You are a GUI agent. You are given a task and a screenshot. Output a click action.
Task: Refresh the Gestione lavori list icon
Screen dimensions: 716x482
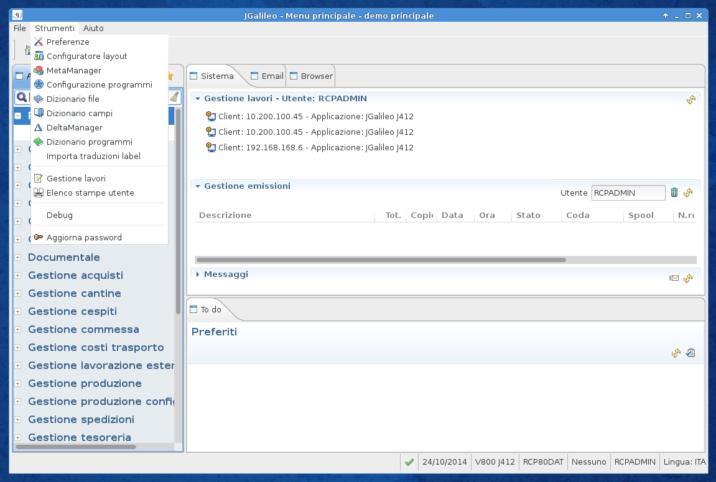tap(691, 99)
